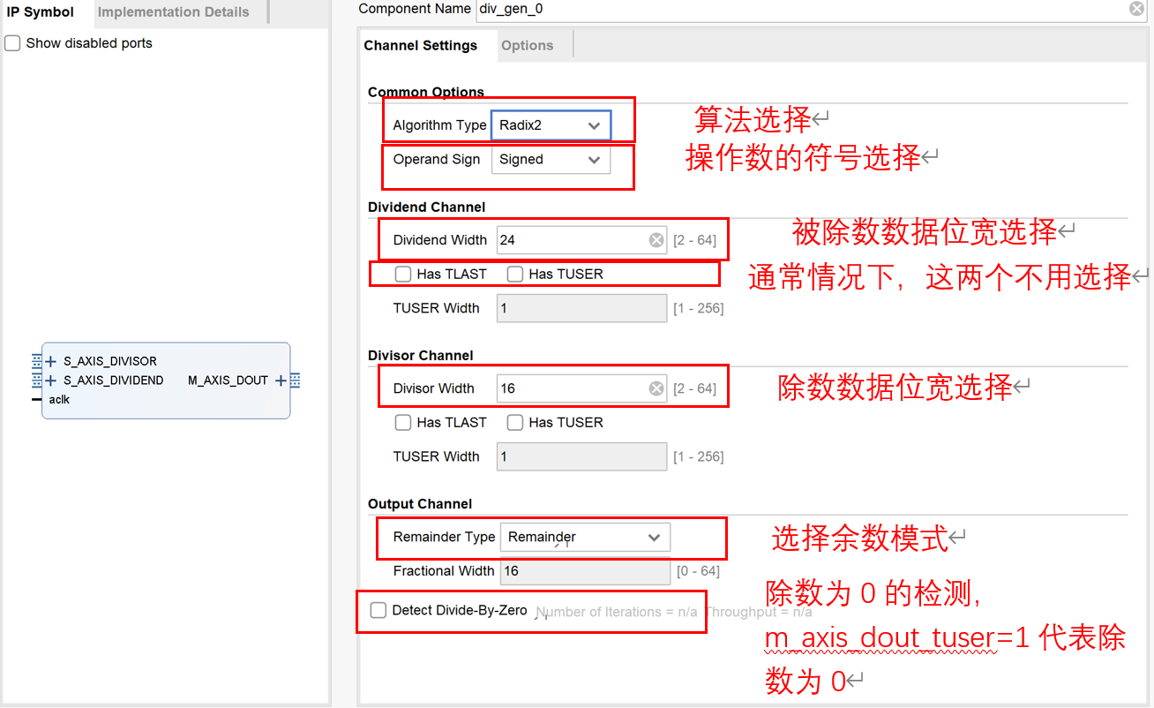Image resolution: width=1154 pixels, height=708 pixels.
Task: Clear the Component Name field with the X icon
Action: click(1136, 9)
